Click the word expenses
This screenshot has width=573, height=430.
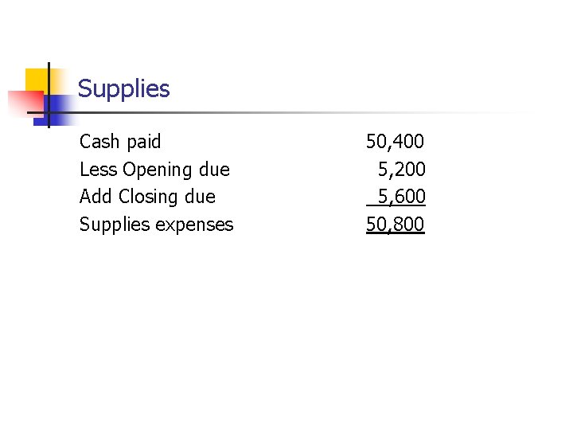[x=194, y=225]
